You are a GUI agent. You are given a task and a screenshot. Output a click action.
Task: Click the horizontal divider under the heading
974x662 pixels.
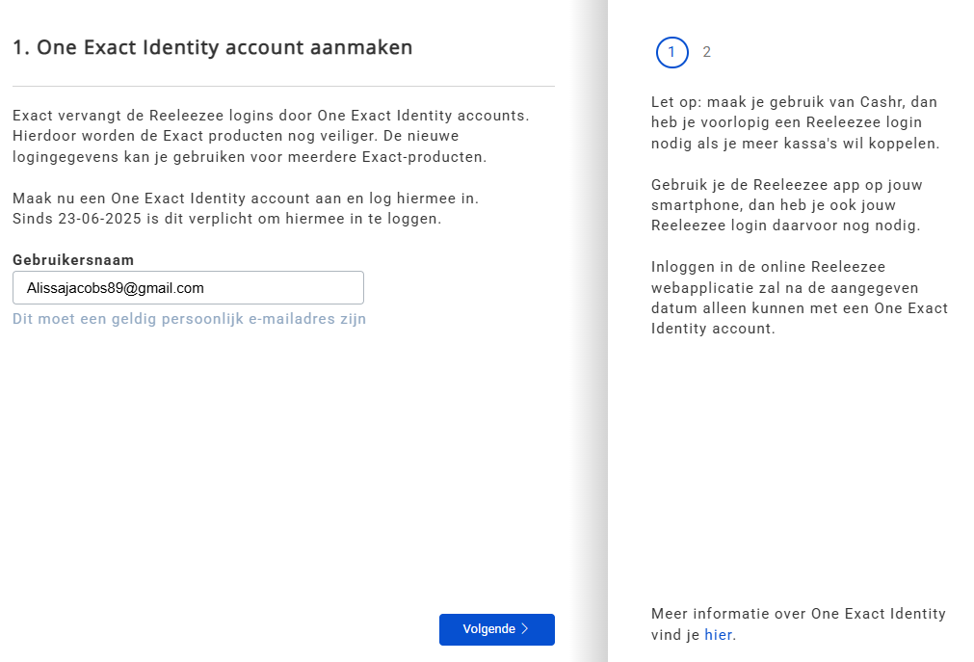click(283, 87)
